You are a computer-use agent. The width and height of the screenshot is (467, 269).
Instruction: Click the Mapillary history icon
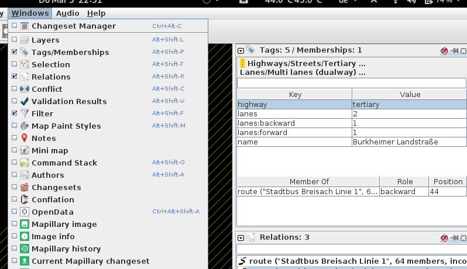coord(25,249)
